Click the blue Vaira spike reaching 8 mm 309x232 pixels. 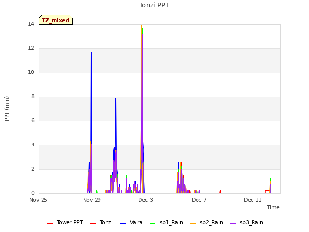point(116,122)
